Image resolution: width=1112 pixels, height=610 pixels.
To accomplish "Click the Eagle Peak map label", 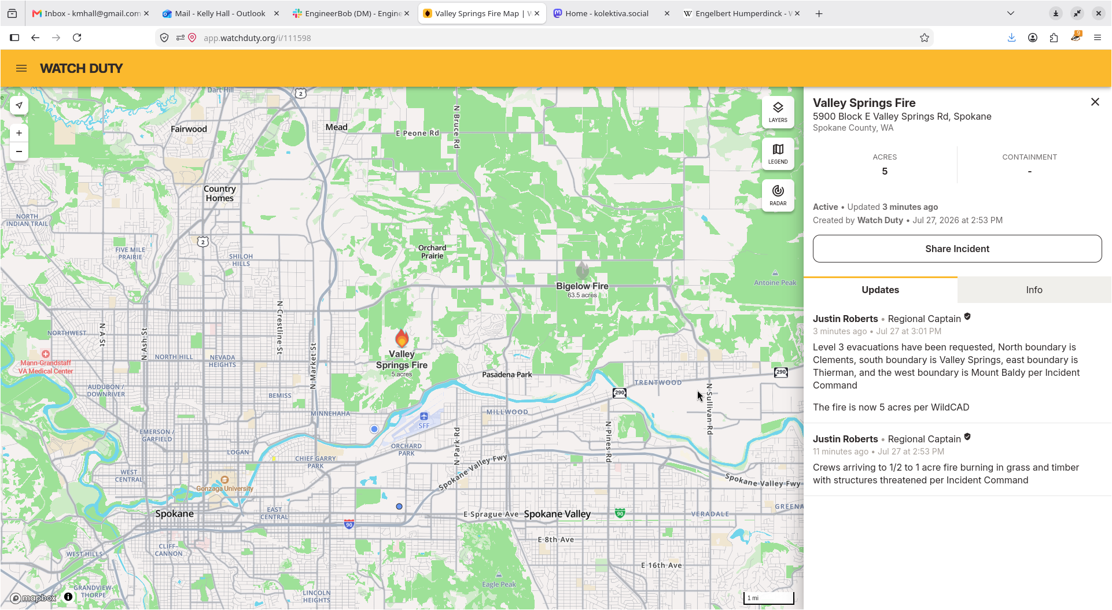I will click(x=499, y=584).
